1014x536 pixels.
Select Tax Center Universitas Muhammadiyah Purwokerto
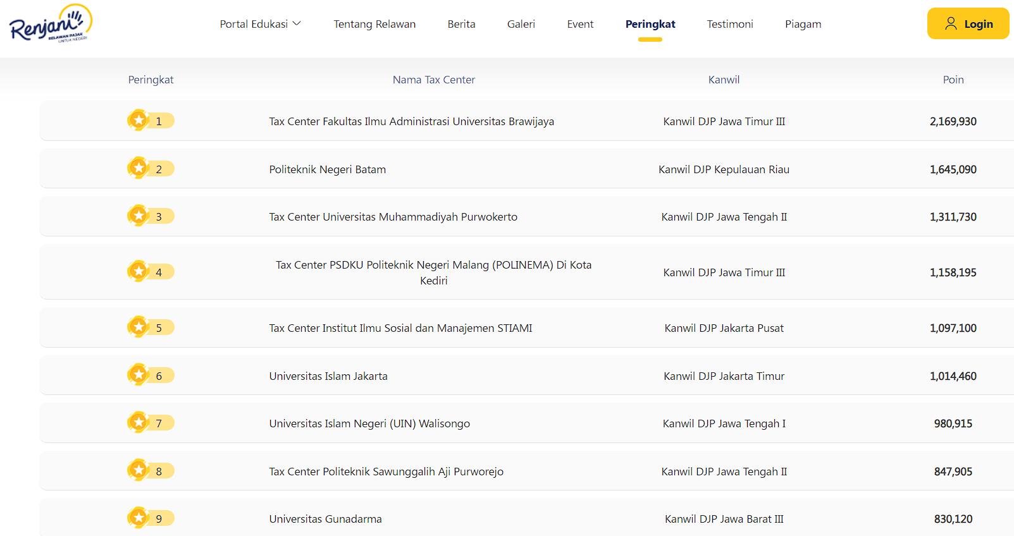[393, 217]
